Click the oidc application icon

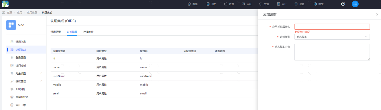tap(11, 25)
